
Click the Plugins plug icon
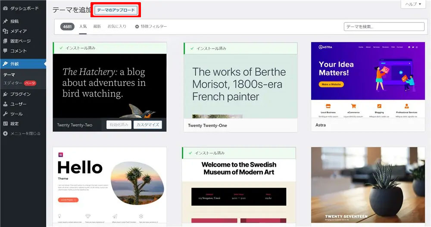coord(5,94)
